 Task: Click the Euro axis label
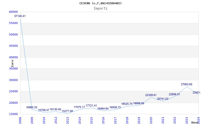[x=12, y=63]
